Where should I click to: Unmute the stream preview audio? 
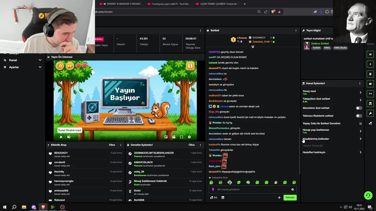(x=69, y=137)
